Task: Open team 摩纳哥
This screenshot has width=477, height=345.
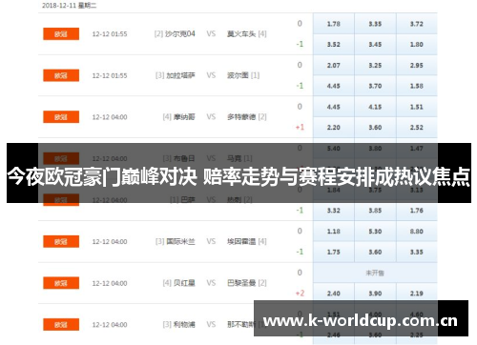Action: (184, 117)
